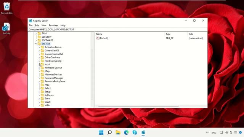Select the WaaS key

click(x=47, y=102)
